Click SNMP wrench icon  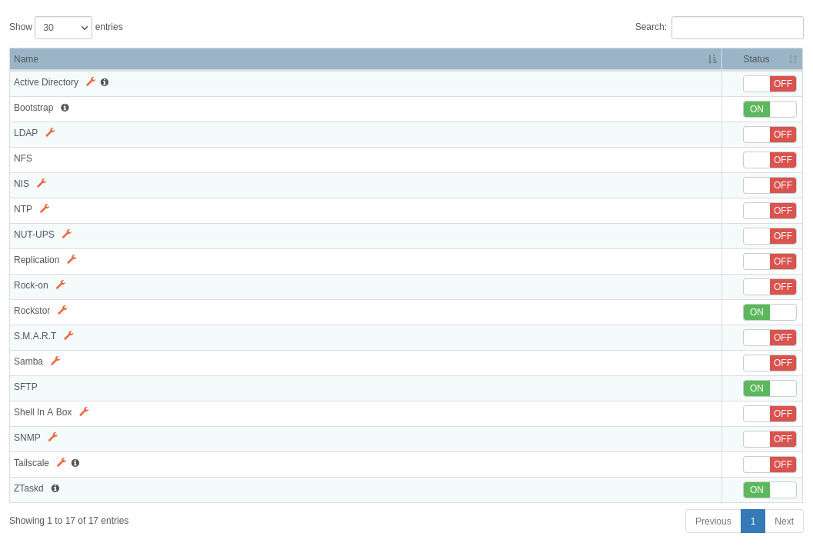tap(53, 438)
